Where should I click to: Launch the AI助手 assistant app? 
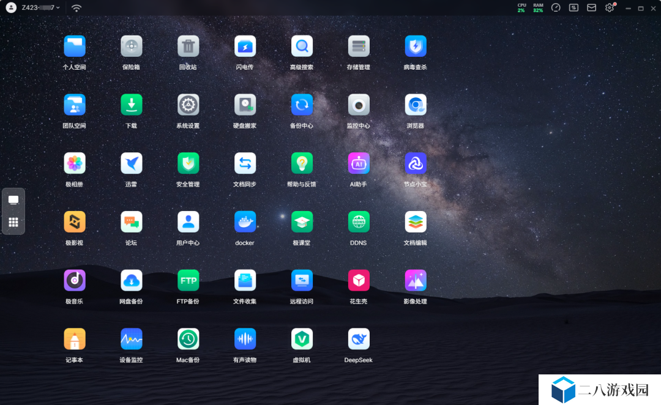click(x=359, y=163)
